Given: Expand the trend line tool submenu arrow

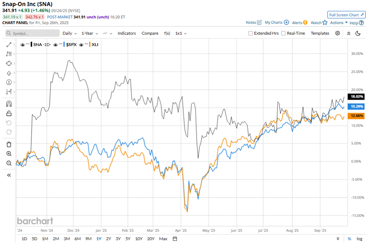Looking at the screenshot, I should tap(14, 44).
